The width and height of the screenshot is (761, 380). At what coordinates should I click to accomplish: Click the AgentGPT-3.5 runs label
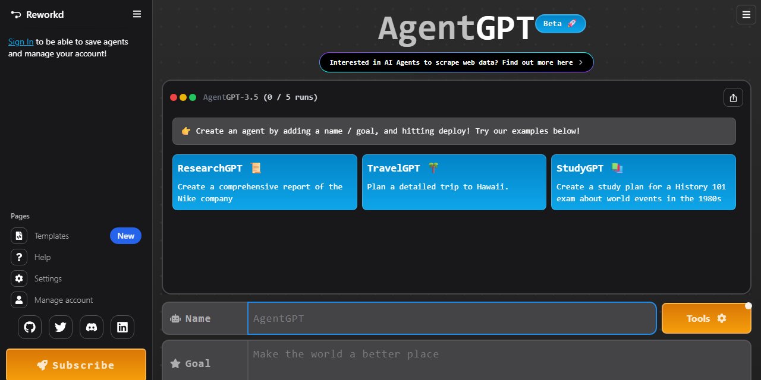click(x=260, y=97)
